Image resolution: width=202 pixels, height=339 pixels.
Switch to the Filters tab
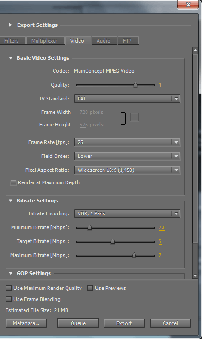click(12, 41)
